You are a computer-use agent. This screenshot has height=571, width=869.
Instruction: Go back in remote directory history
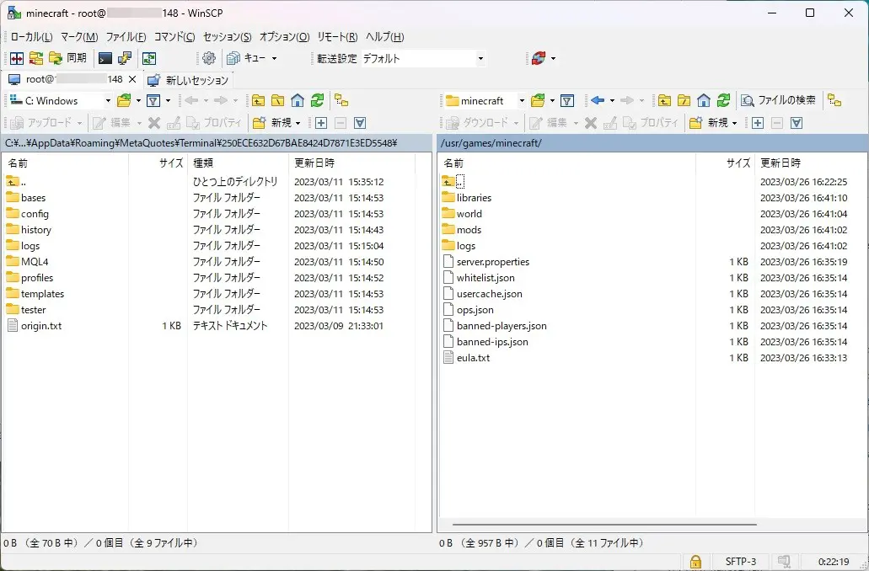[598, 100]
